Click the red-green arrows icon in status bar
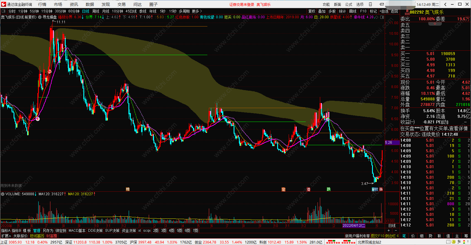Screen dimensions: 471x245 click(x=464, y=242)
